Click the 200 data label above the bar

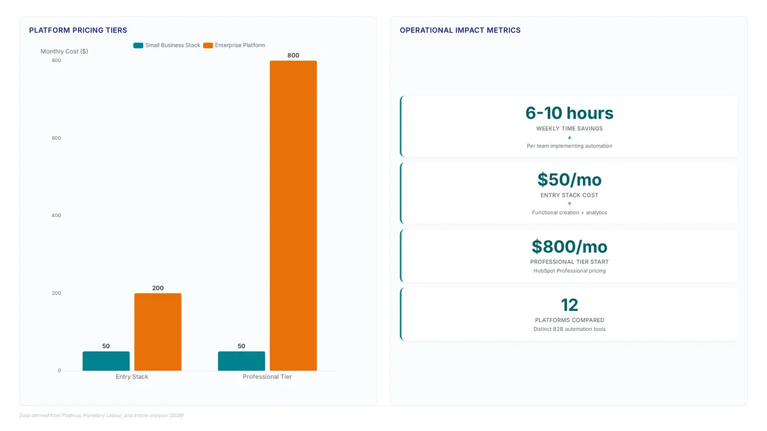158,288
